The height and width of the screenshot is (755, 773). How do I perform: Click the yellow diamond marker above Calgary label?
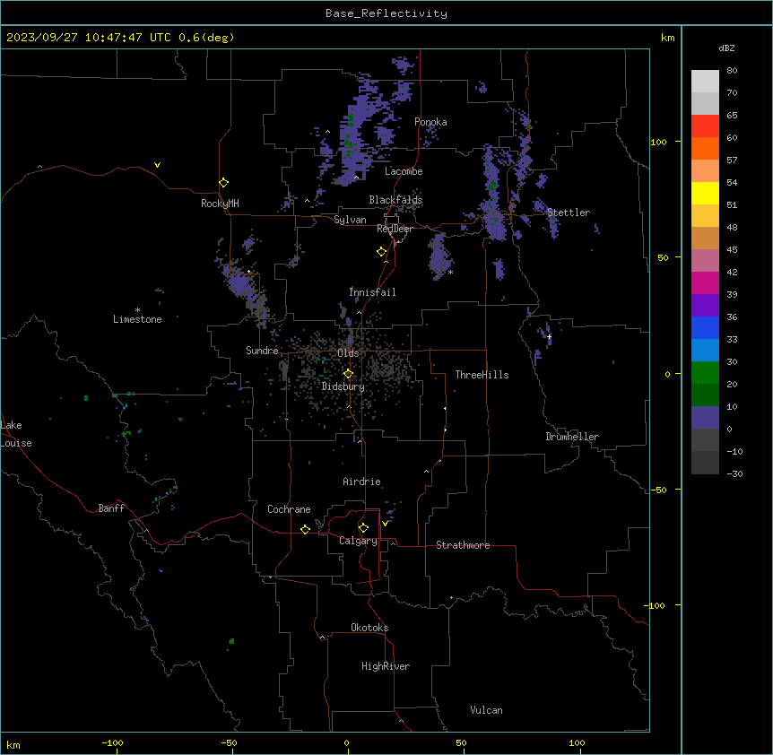tap(363, 528)
